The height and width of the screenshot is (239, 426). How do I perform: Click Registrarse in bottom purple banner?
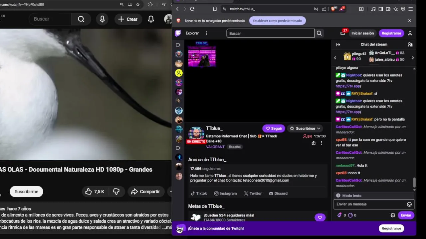(x=391, y=228)
